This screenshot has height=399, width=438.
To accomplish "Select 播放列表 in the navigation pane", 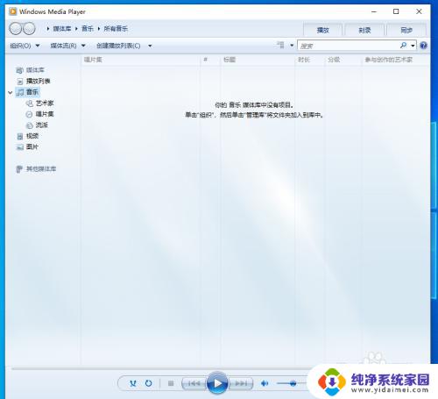I will pyautogui.click(x=38, y=81).
